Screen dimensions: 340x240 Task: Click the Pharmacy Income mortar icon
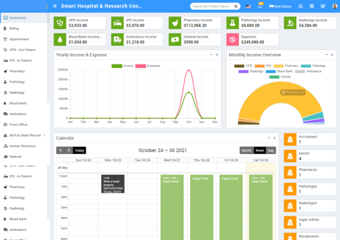[175, 23]
